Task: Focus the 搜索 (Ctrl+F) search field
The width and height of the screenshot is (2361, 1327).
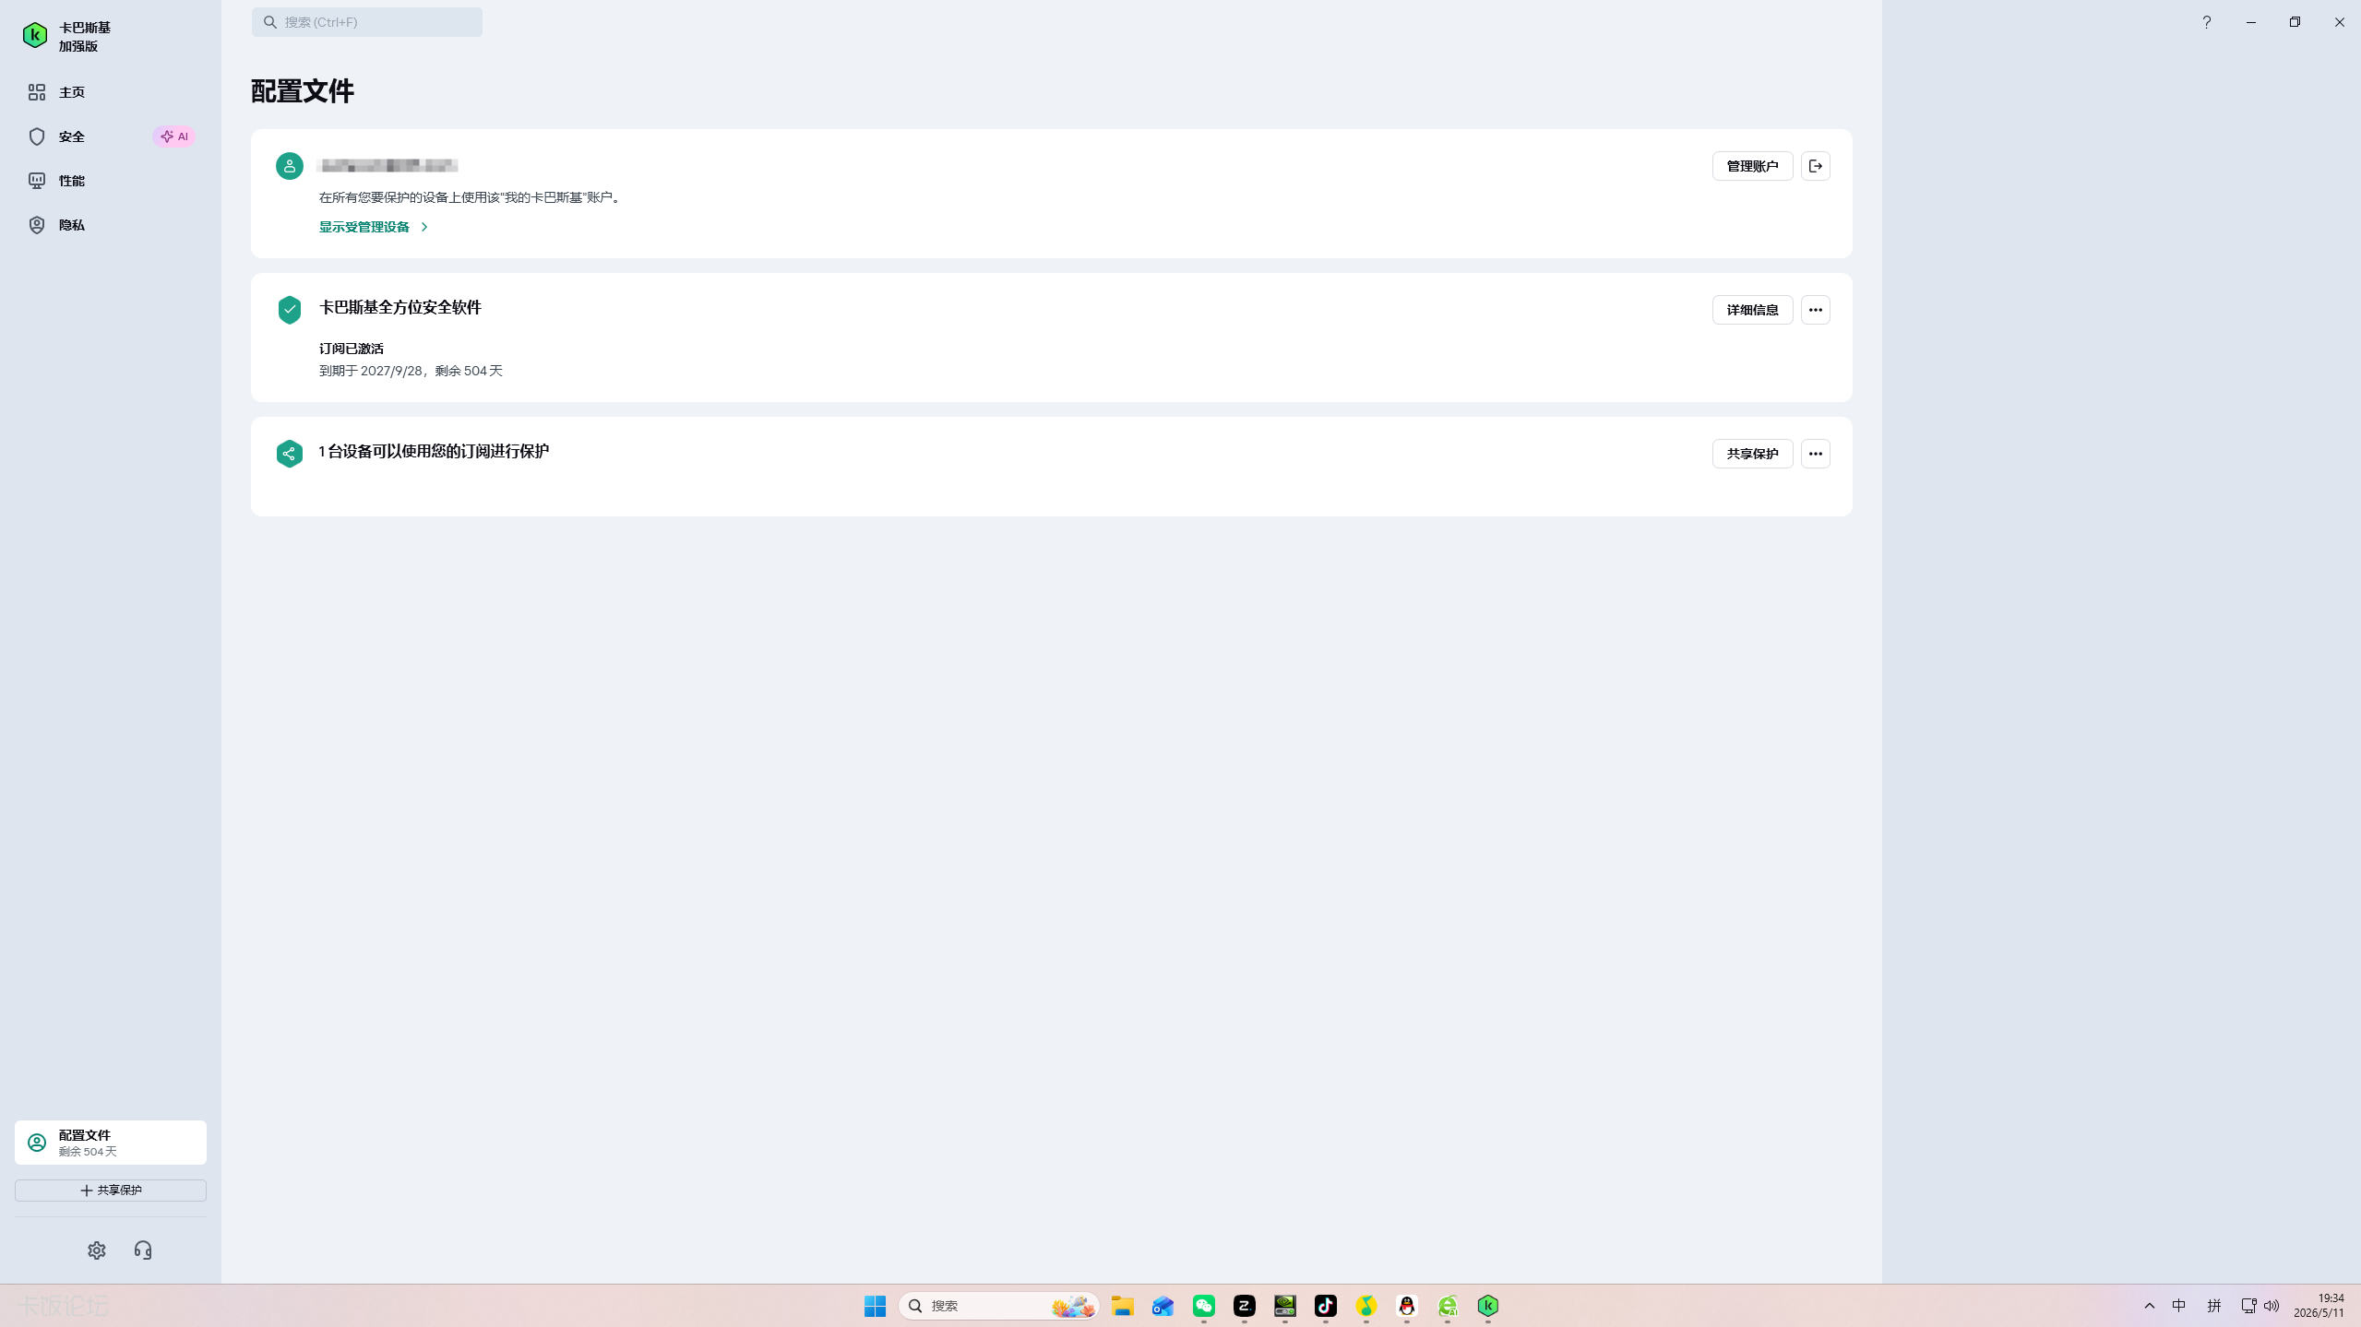Action: (x=366, y=22)
